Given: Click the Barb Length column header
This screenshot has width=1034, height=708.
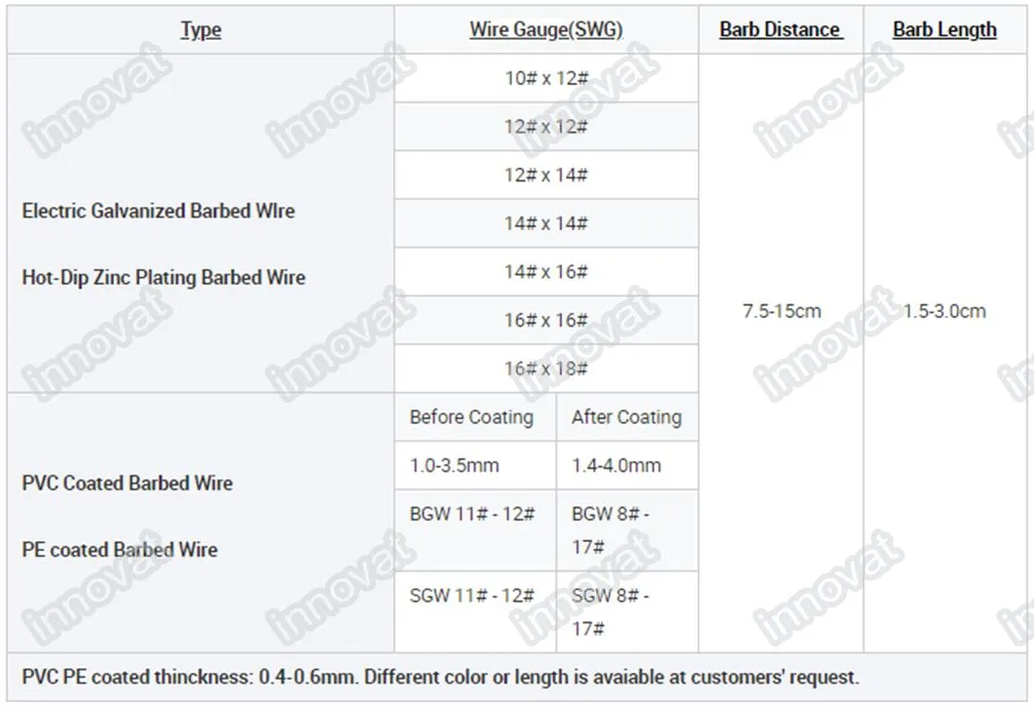Looking at the screenshot, I should [944, 30].
